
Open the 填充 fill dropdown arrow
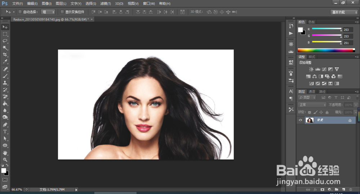356,112
